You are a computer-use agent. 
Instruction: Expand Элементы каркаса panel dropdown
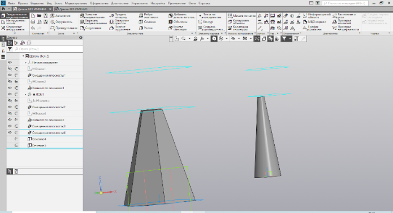coord(222,33)
